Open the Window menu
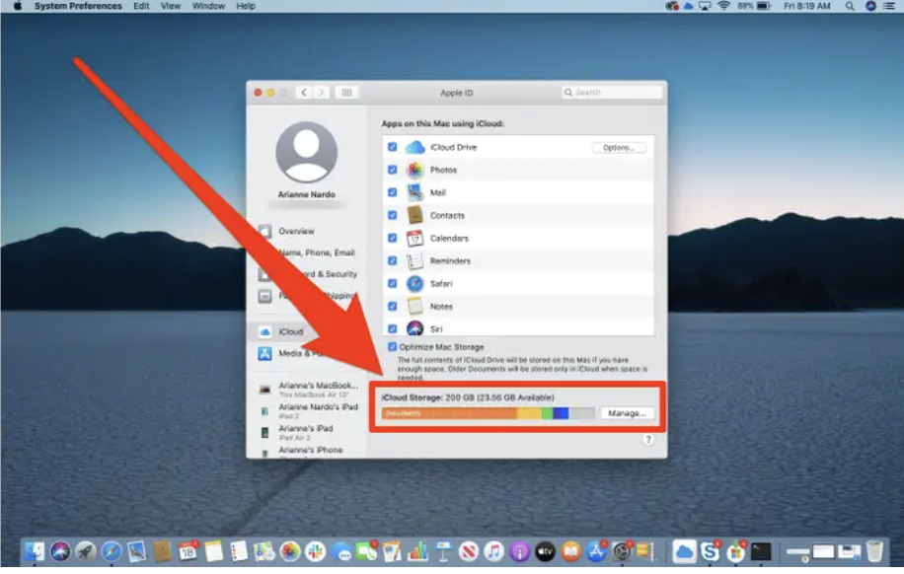This screenshot has width=904, height=574. click(x=208, y=6)
